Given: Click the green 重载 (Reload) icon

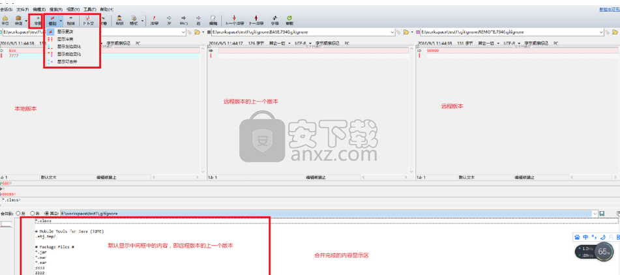Looking at the screenshot, I should click(289, 21).
